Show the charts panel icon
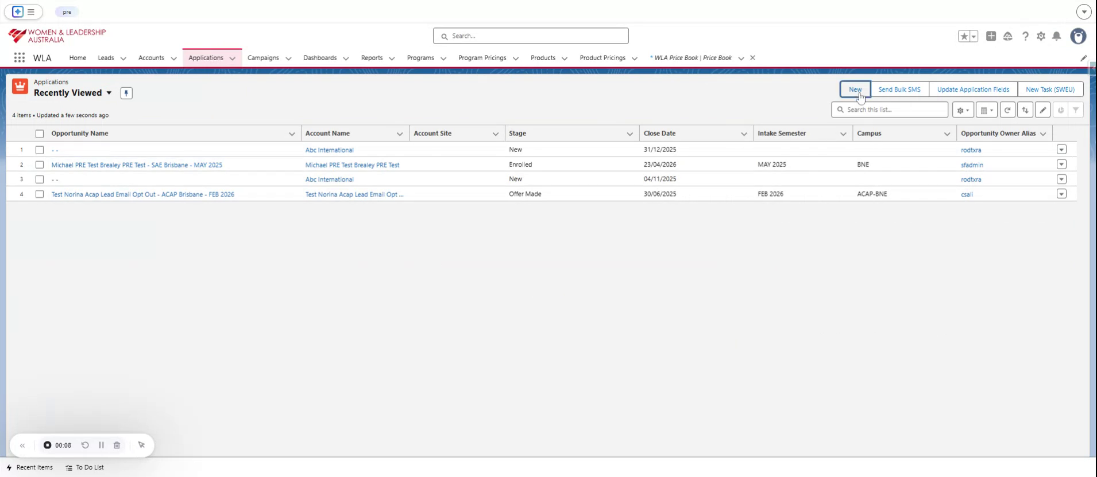This screenshot has width=1097, height=477. 1060,110
